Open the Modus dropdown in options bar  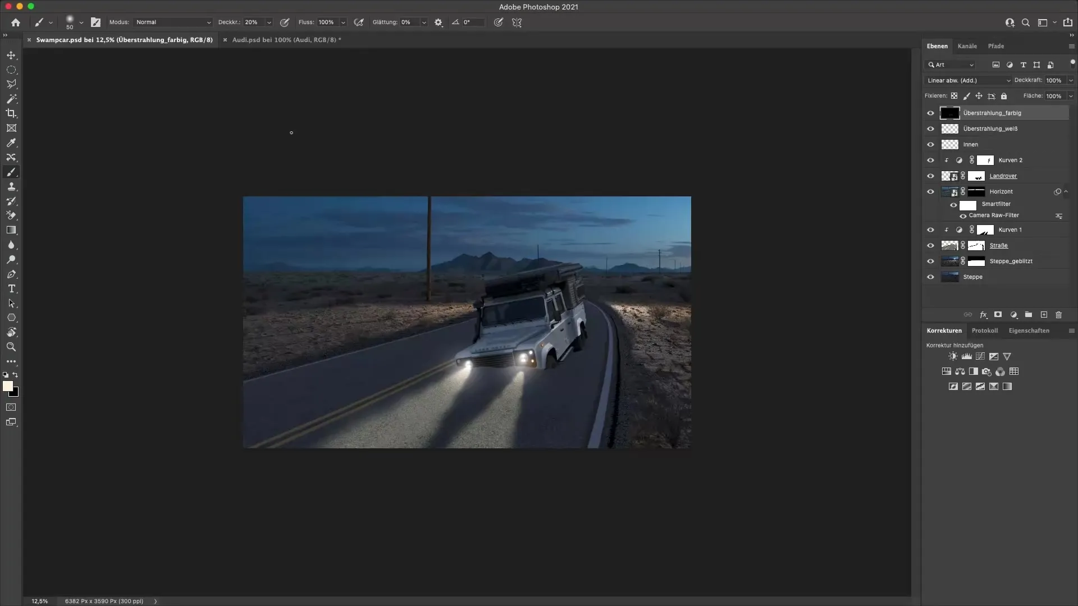[172, 22]
